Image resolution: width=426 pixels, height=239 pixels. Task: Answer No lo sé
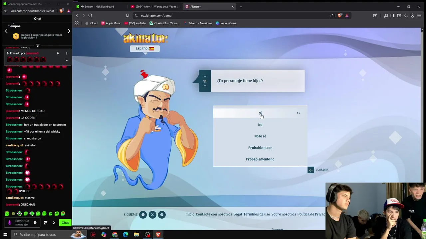coord(260,136)
